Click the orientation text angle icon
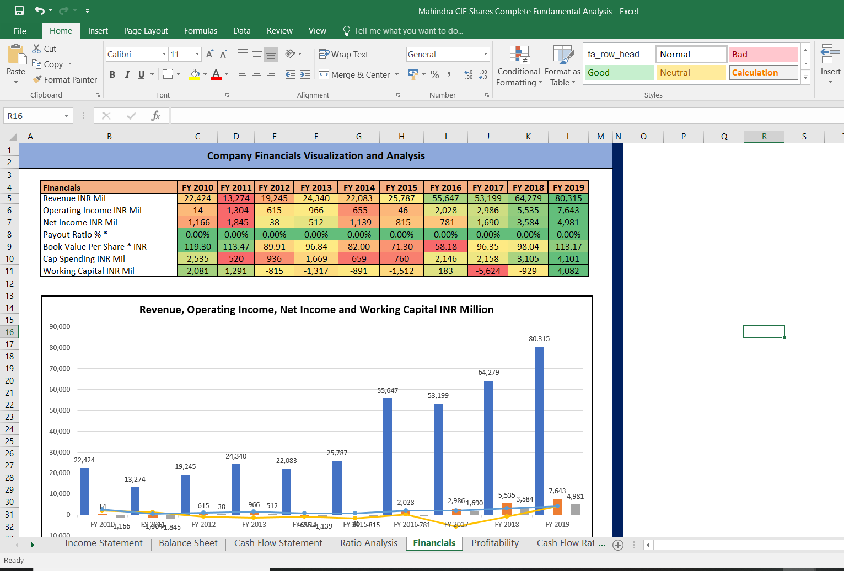The height and width of the screenshot is (571, 844). coord(291,53)
